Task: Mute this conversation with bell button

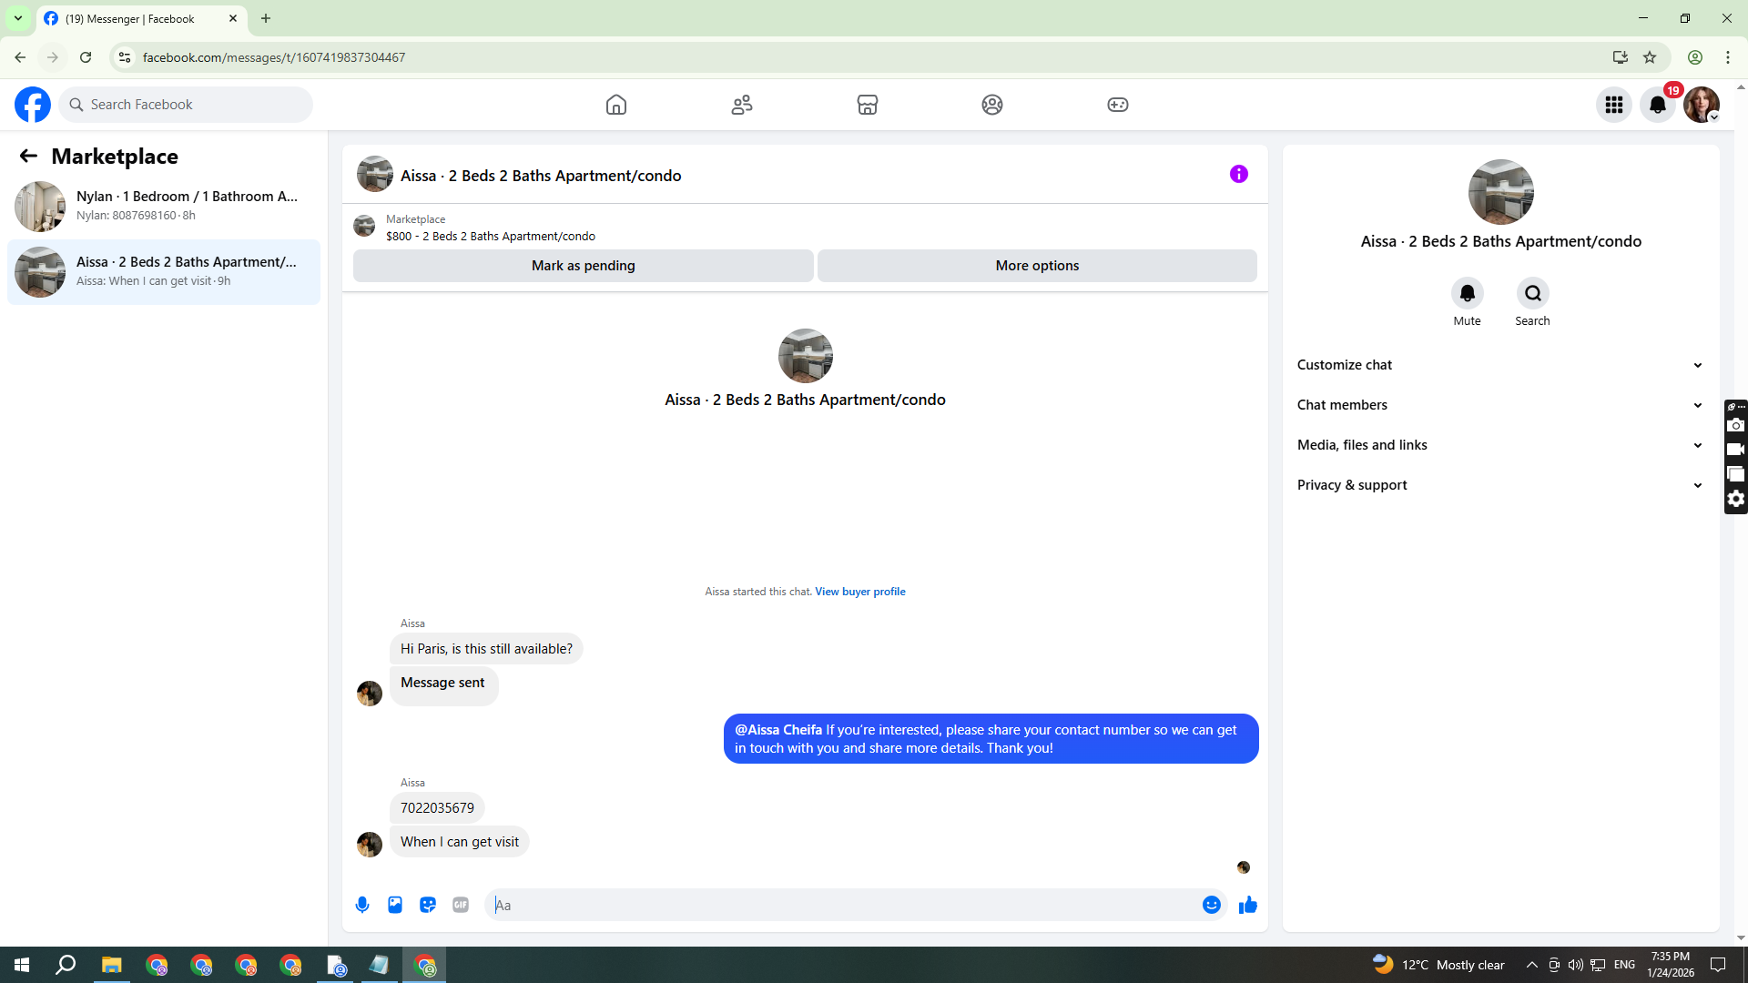Action: (1467, 293)
